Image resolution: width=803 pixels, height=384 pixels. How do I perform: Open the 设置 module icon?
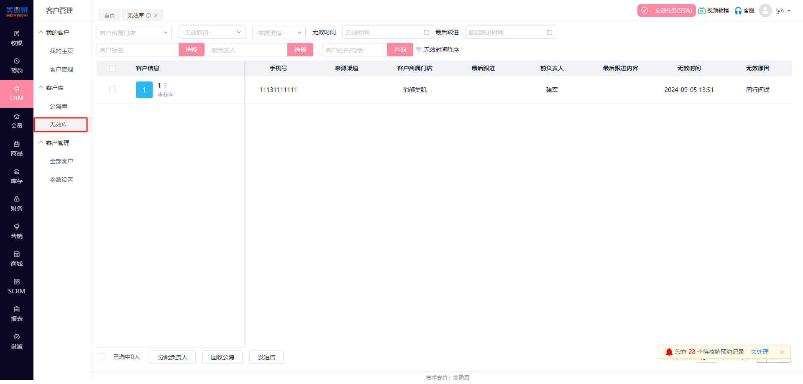17,341
